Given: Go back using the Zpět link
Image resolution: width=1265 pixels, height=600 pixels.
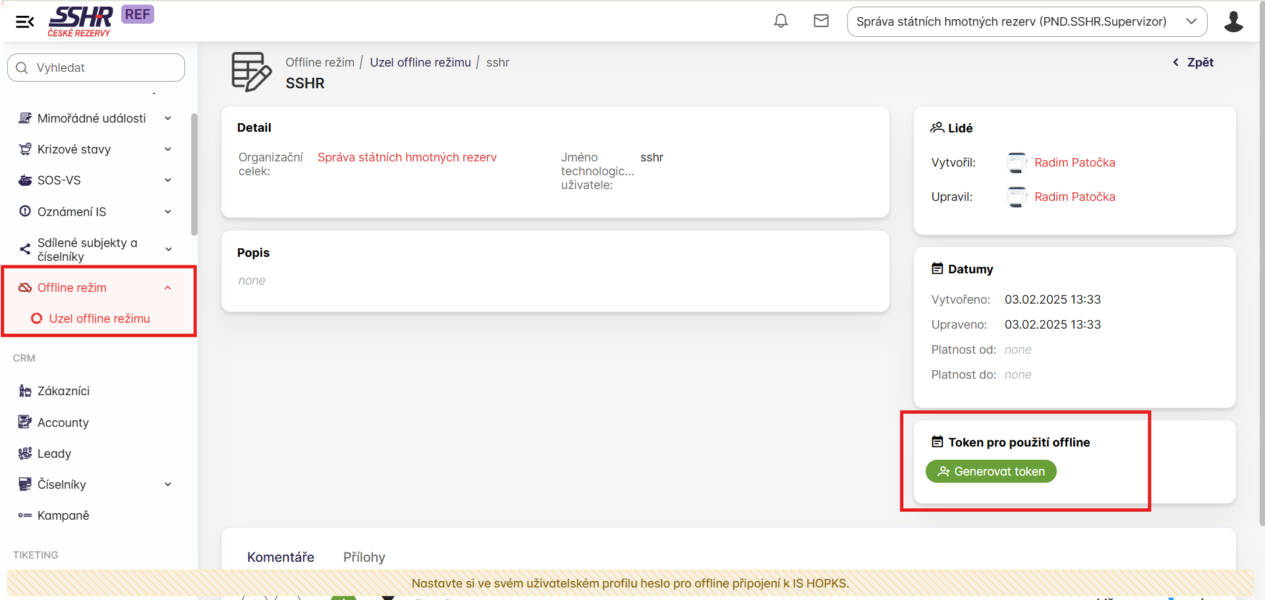Looking at the screenshot, I should coord(1193,63).
